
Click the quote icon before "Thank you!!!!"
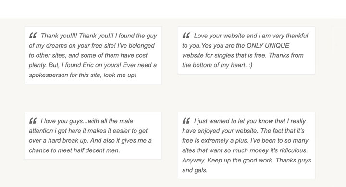click(x=33, y=35)
